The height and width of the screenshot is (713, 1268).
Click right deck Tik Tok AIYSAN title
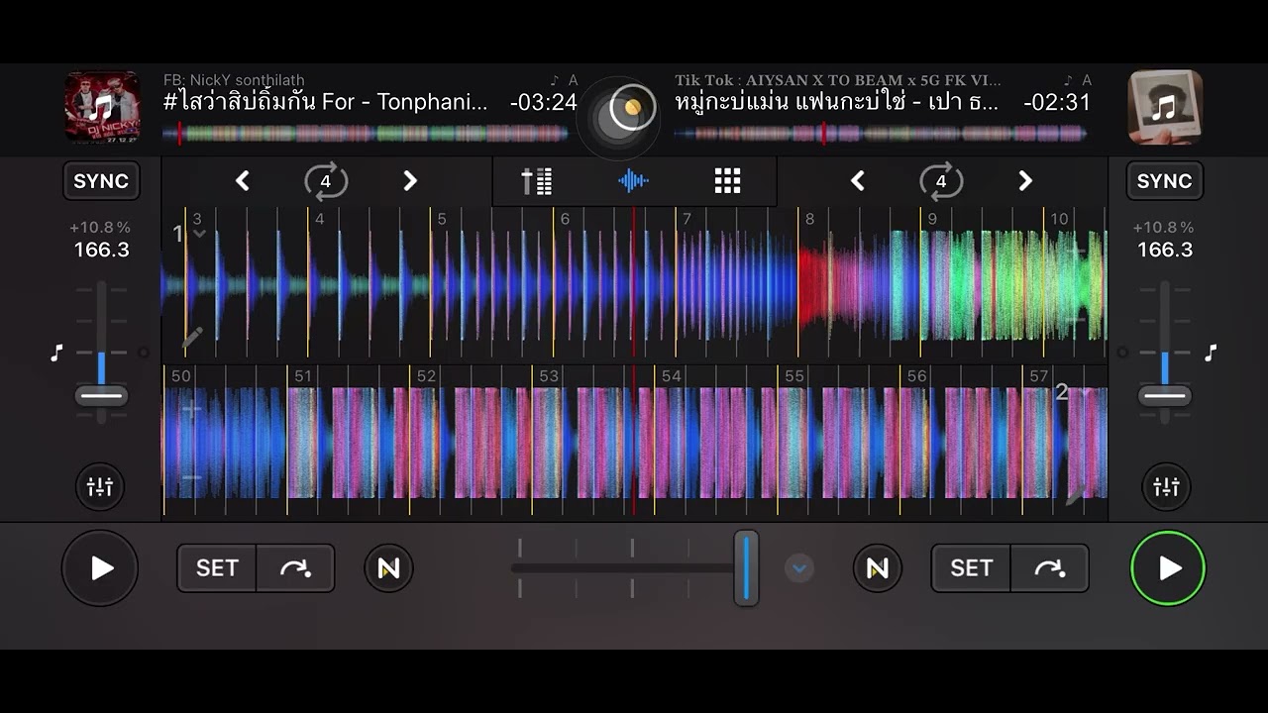[x=838, y=80]
